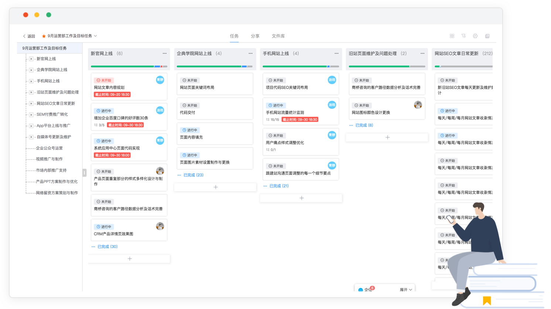Click the photo avatar on 产品页面重复部分的样式多样化设计与制作 card

tap(160, 171)
